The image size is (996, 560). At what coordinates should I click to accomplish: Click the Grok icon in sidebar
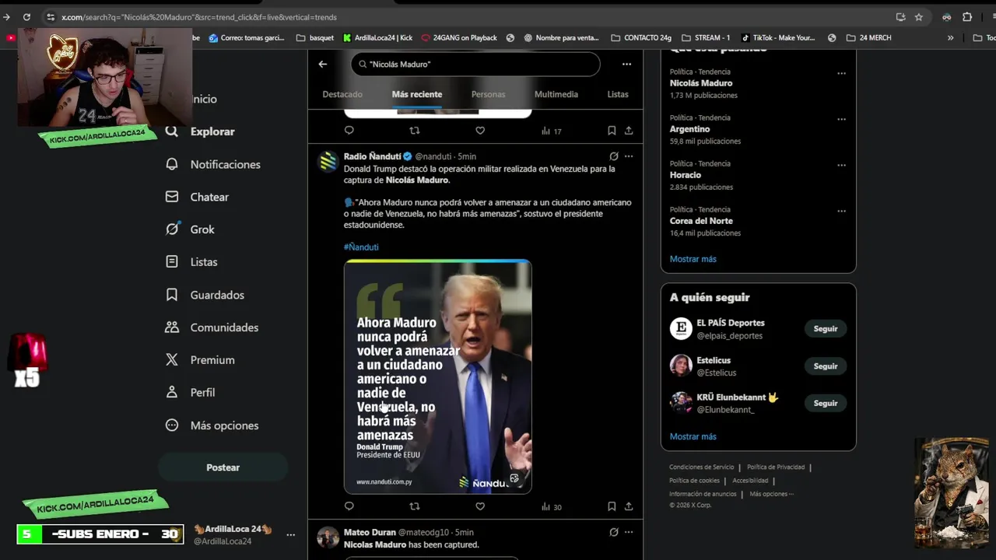point(172,229)
